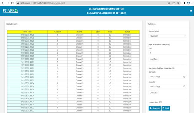The image size is (194, 113).
Task: Open the hamburger menu in blue header
Action: tap(191, 11)
